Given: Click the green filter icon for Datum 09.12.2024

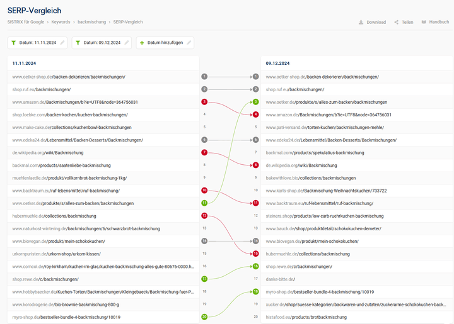Looking at the screenshot, I should (78, 43).
